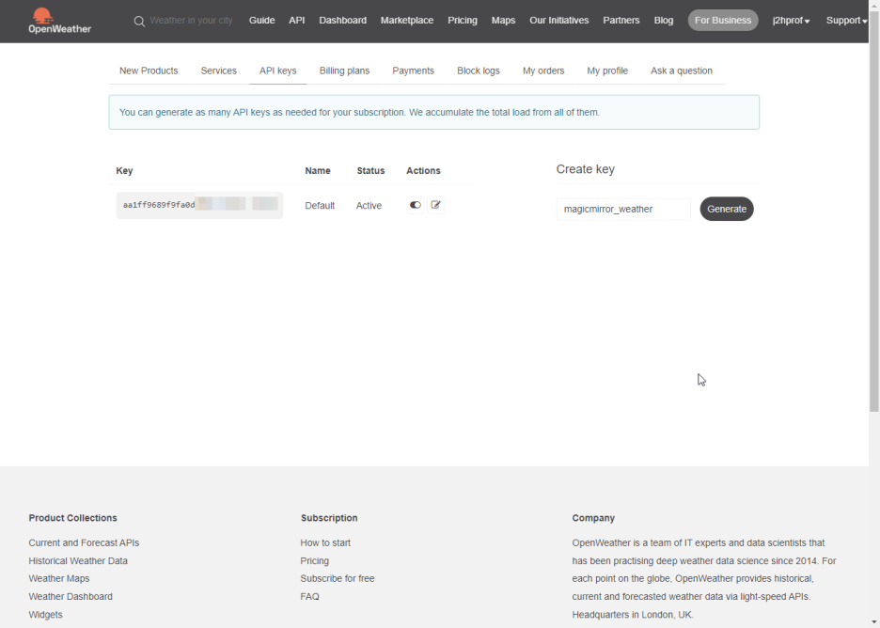Click the API key value field
The height and width of the screenshot is (628, 880).
tap(200, 205)
